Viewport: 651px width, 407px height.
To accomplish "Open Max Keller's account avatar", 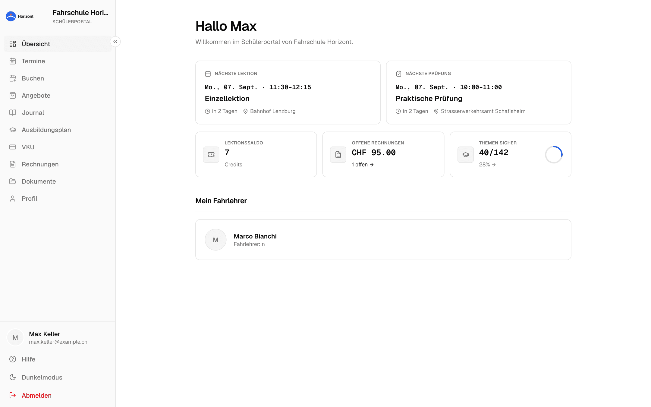I will [15, 338].
